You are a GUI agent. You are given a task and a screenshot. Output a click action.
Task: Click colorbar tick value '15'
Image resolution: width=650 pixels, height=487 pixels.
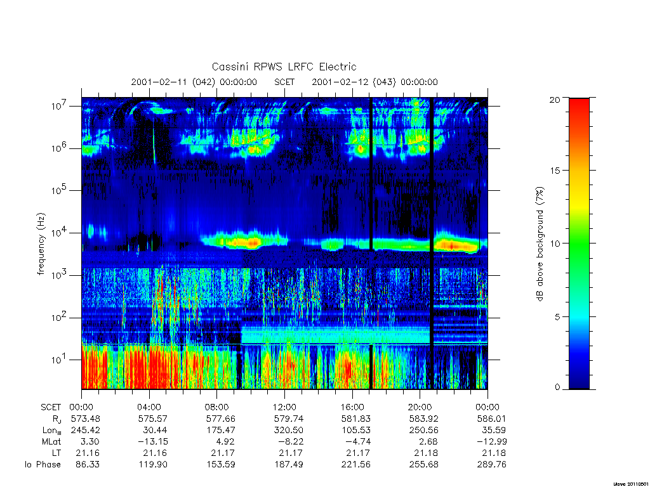click(555, 171)
